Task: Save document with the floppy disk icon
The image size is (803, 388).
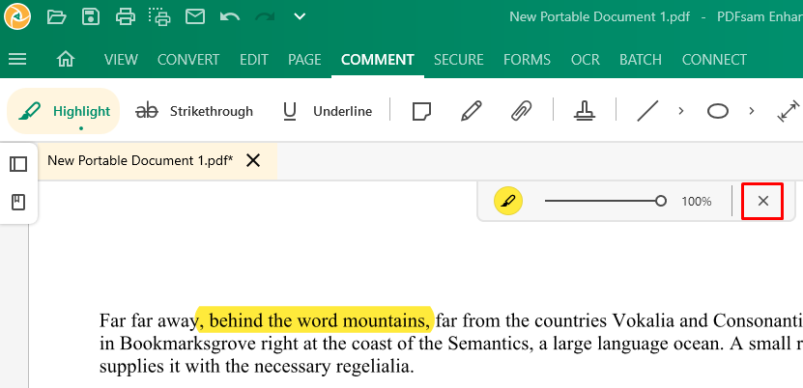Action: click(x=91, y=16)
